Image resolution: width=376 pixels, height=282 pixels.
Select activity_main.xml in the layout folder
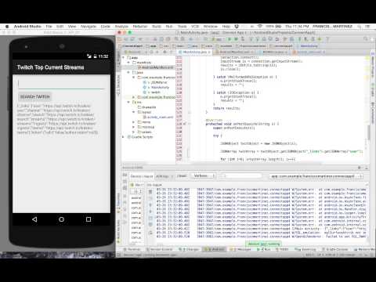click(x=159, y=117)
